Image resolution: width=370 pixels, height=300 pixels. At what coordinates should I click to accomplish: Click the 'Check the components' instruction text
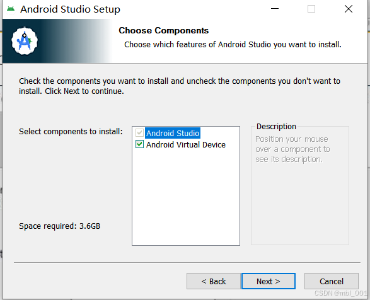coord(180,86)
